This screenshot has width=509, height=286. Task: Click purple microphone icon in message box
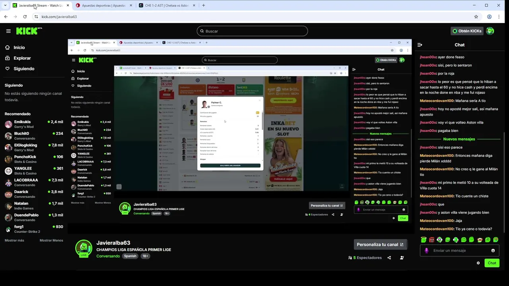point(426,251)
